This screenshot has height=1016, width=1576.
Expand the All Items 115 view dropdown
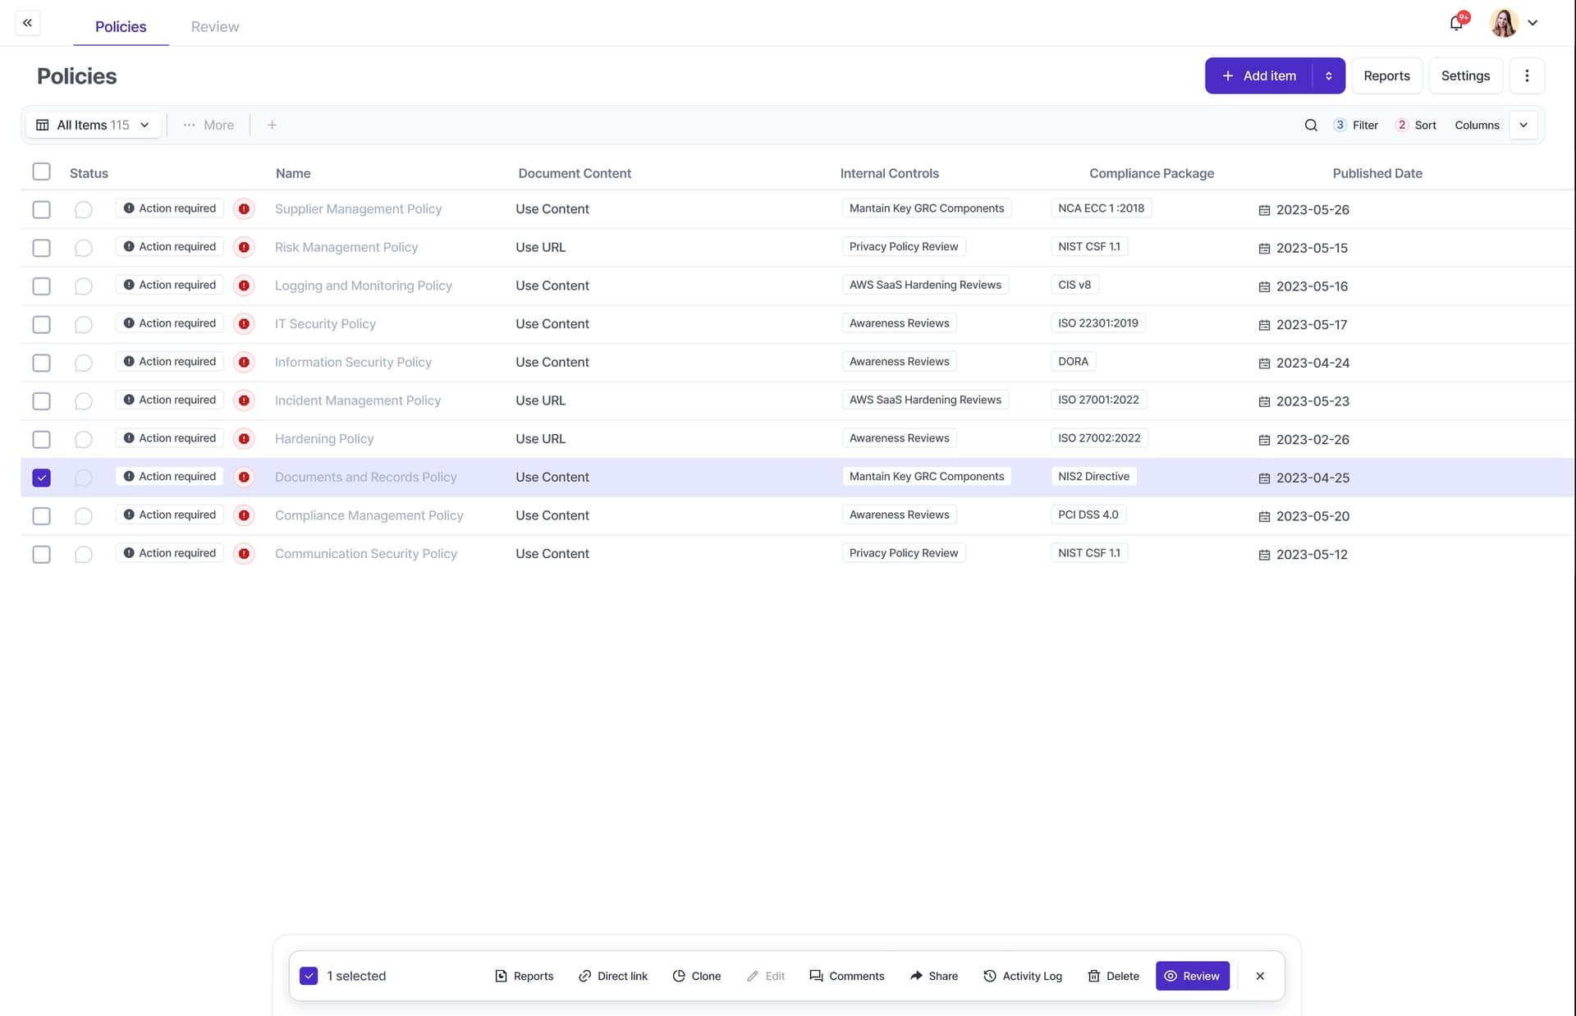(x=94, y=125)
